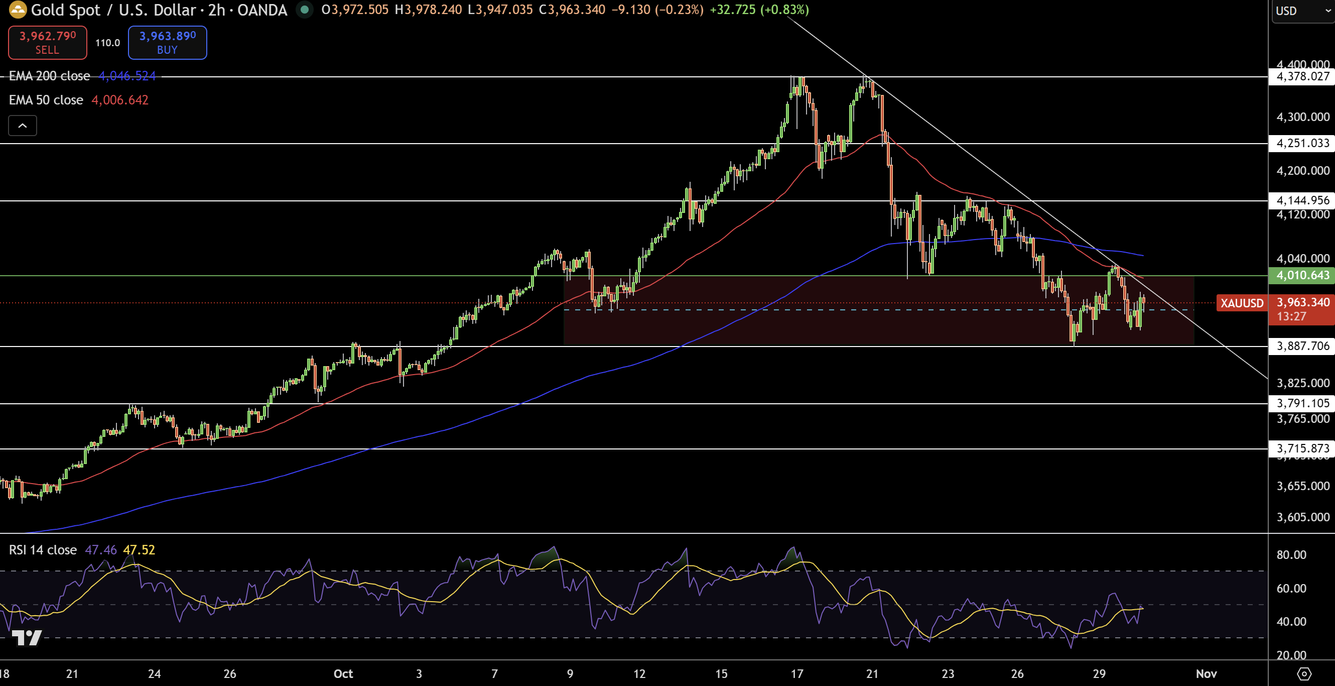Viewport: 1335px width, 686px height.
Task: Collapse the indicator legend with the chevron
Action: [22, 125]
